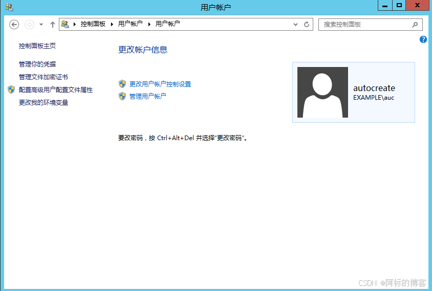The width and height of the screenshot is (432, 291).
Task: Select the last 用户帐户 breadcrumb item
Action: point(167,24)
